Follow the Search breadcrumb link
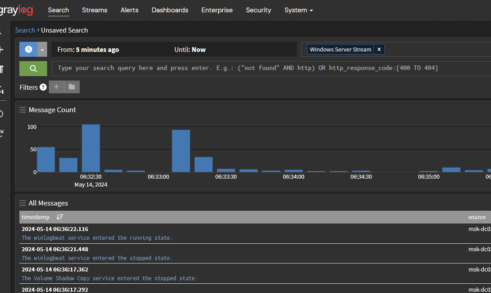The image size is (491, 293). [x=25, y=30]
